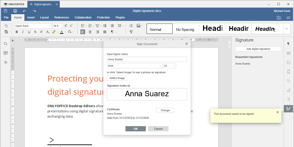The width and height of the screenshot is (294, 147).
Task: Switch to the Insert tab
Action: pyautogui.click(x=31, y=18)
